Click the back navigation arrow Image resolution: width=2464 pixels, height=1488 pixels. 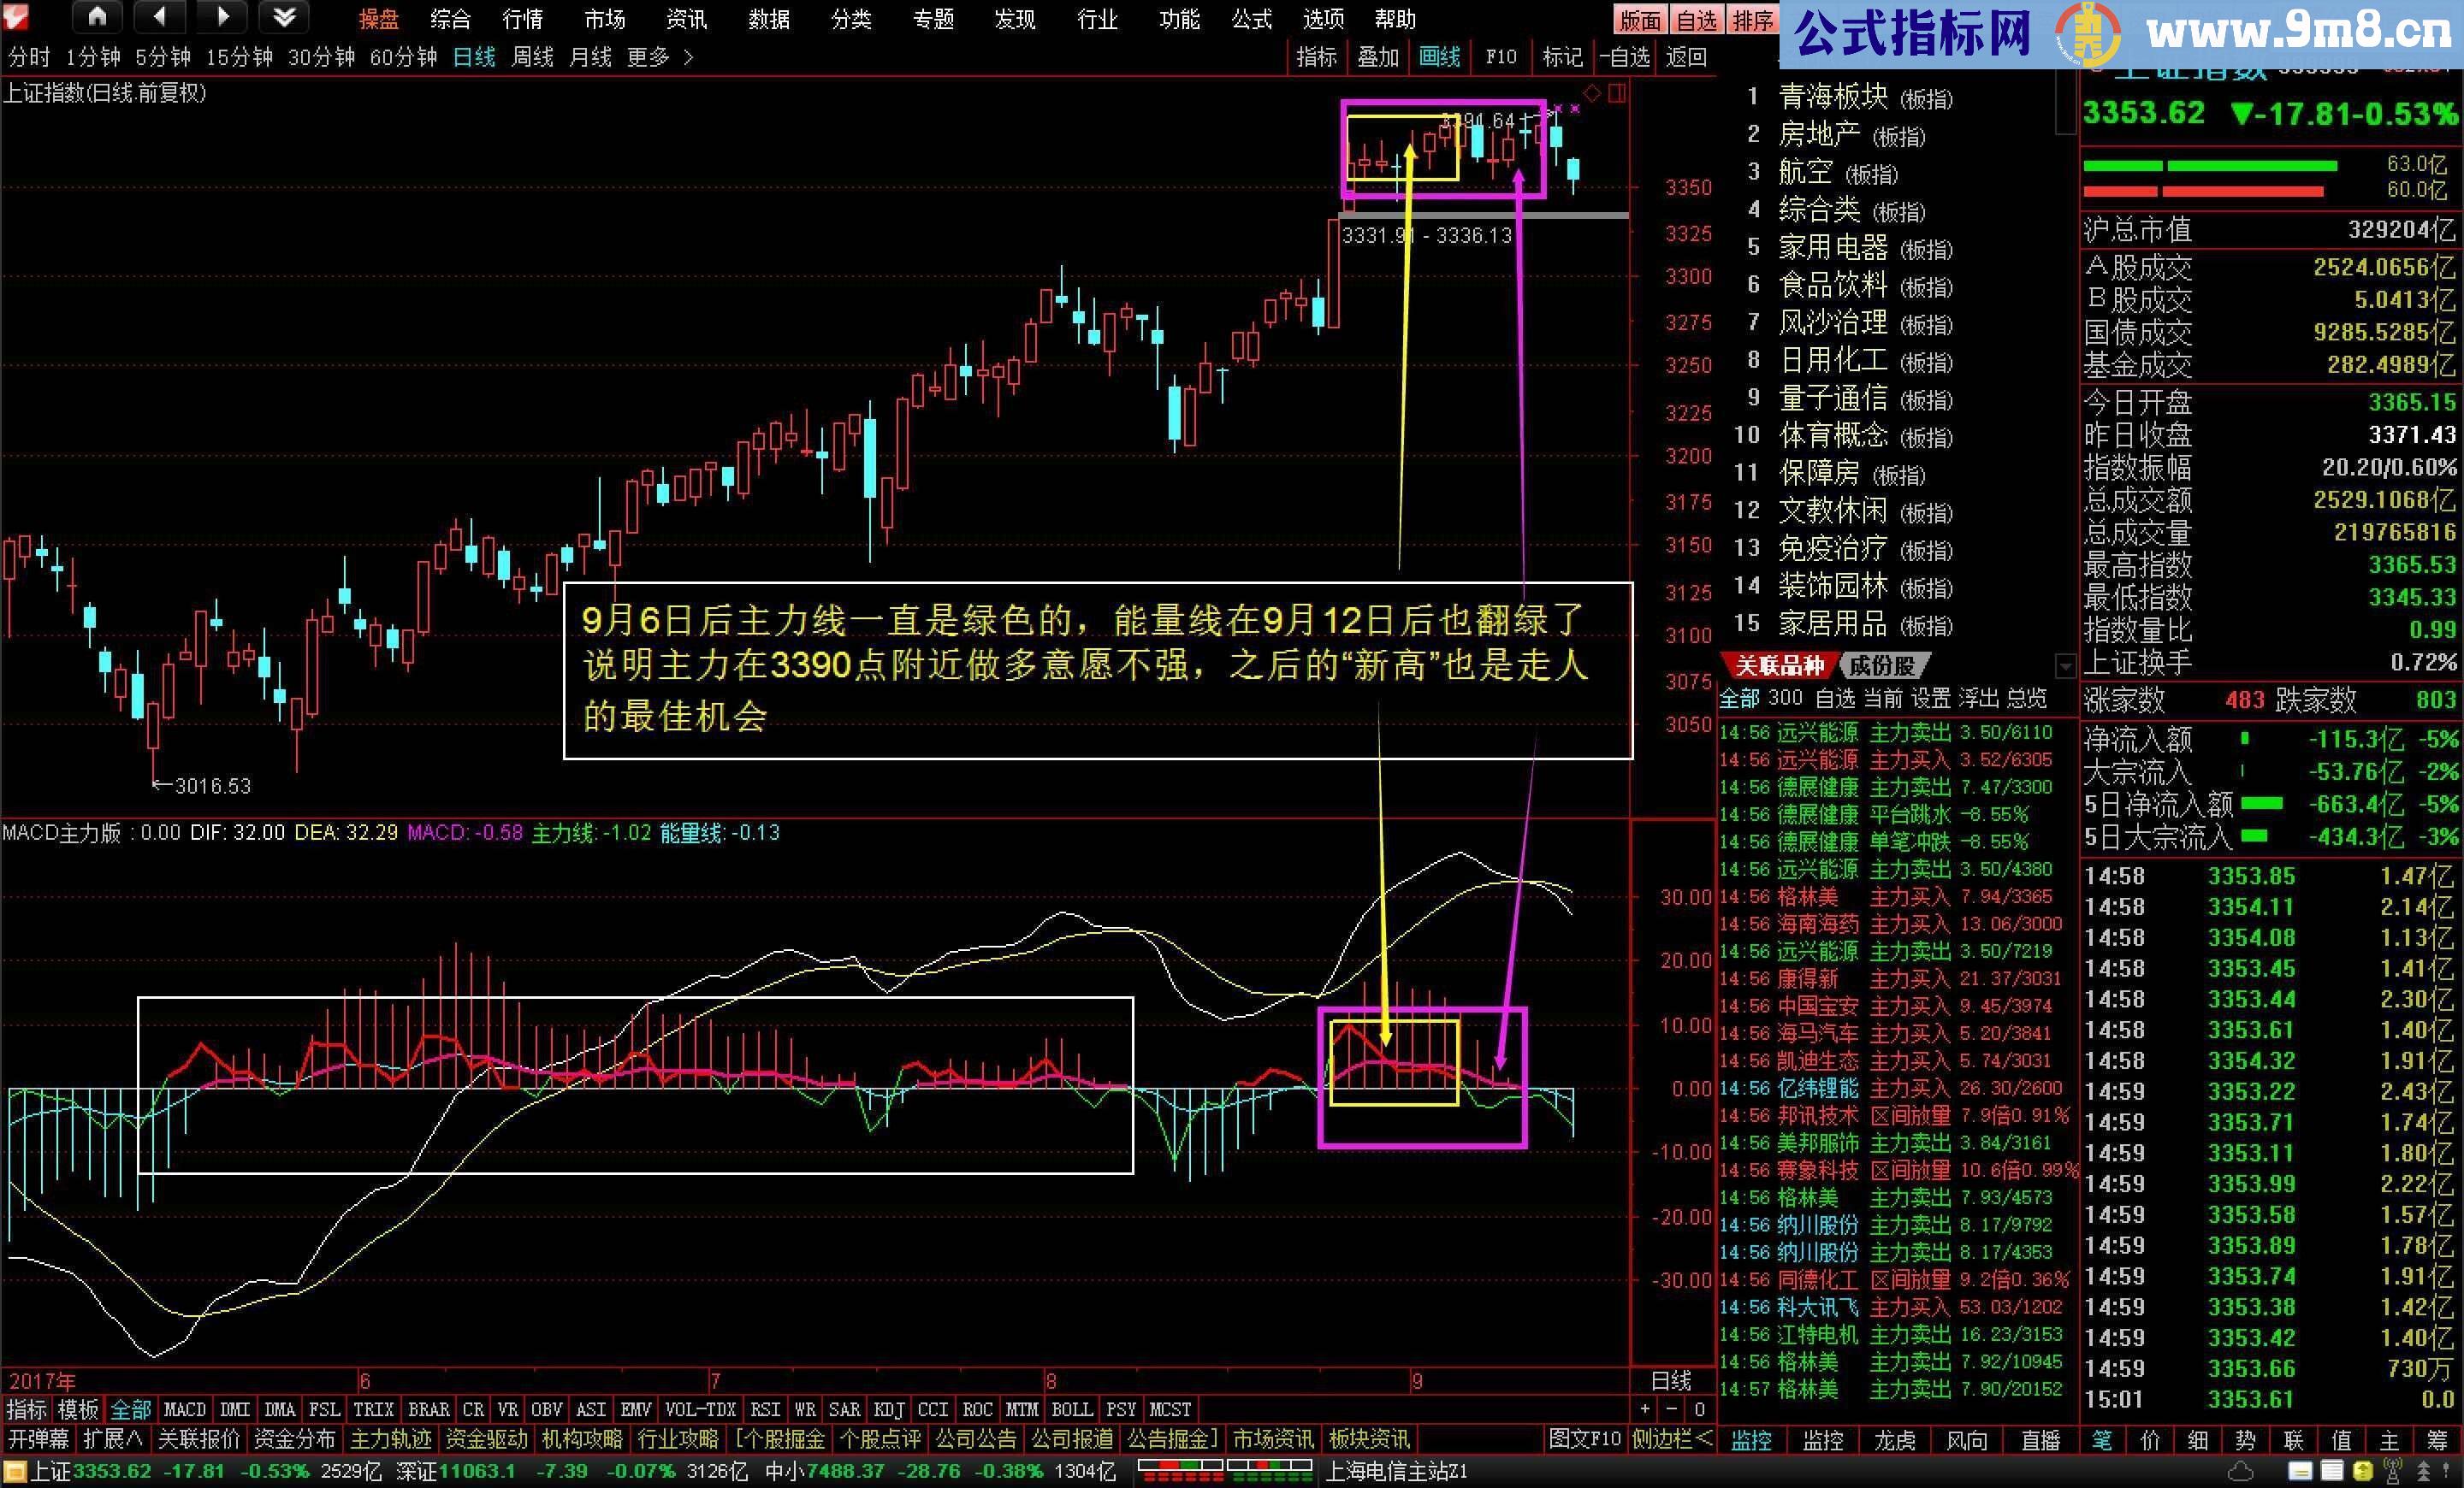(160, 17)
